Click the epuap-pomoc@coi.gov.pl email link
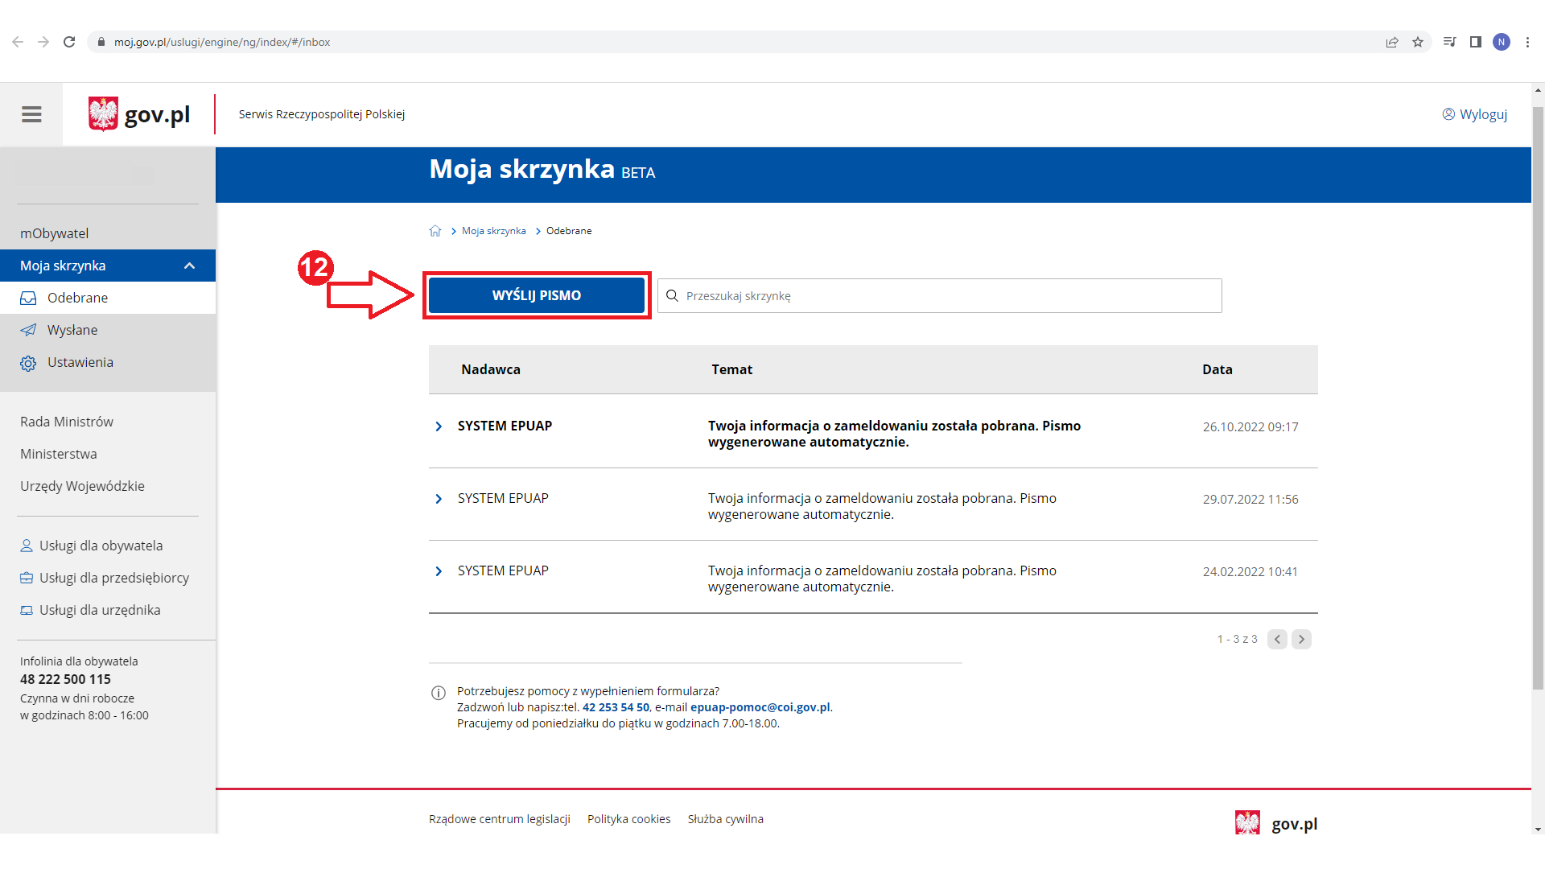Screen dimensions: 1545x869 pyautogui.click(x=760, y=707)
